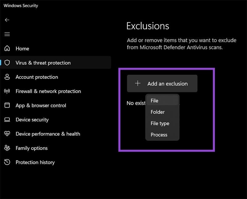
Task: Click the back arrow icon
Action: [x=7, y=20]
